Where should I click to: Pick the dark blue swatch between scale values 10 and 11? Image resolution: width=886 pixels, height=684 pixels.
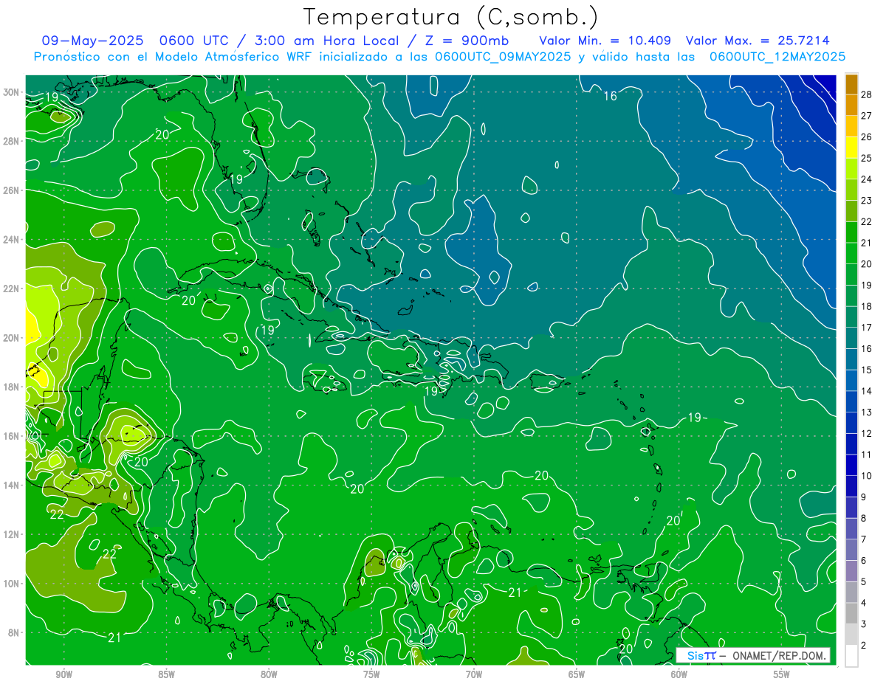(851, 465)
